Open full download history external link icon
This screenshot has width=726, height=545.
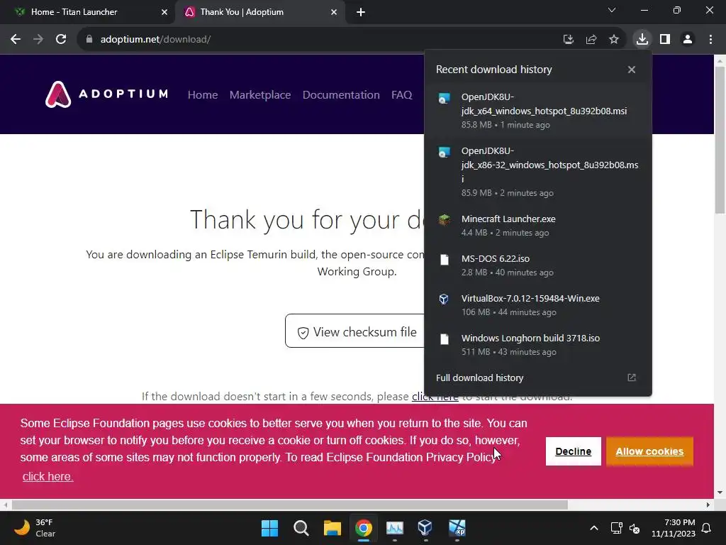pos(632,378)
